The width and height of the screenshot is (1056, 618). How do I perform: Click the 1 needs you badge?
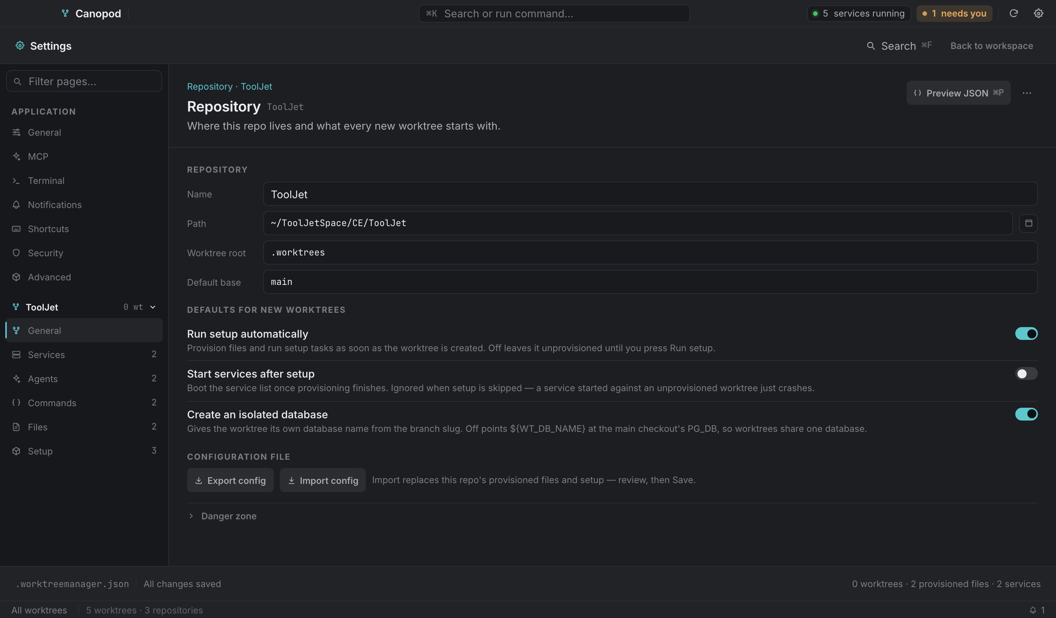[954, 14]
